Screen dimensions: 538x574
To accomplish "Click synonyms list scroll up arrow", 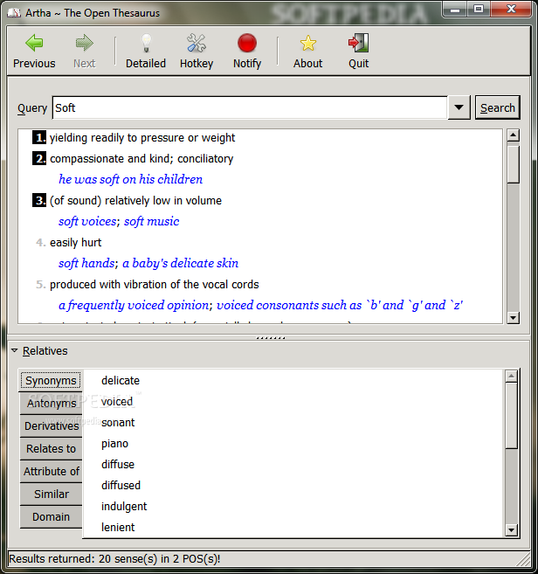I will coord(511,376).
